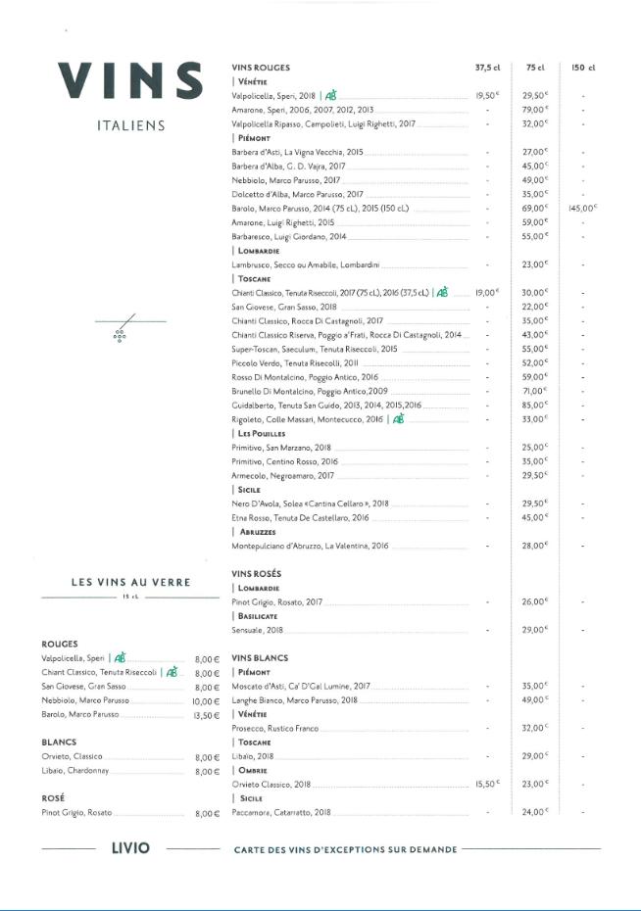Click the Brunello Di Montalcino, Poggio Antico 2009 entry
Viewport: 641px width, 911px height.
pyautogui.click(x=310, y=391)
